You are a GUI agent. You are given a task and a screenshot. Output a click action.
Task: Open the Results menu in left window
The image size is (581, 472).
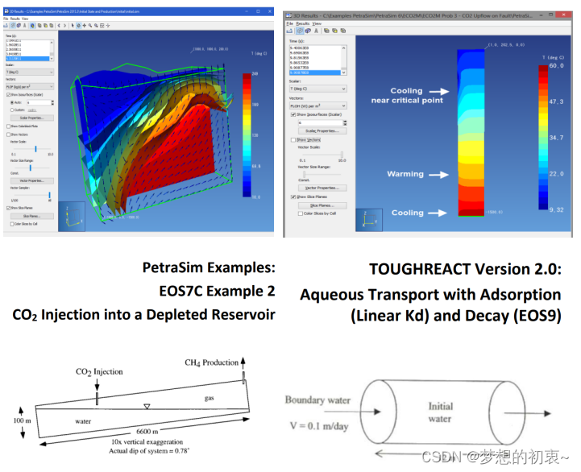[x=15, y=19]
